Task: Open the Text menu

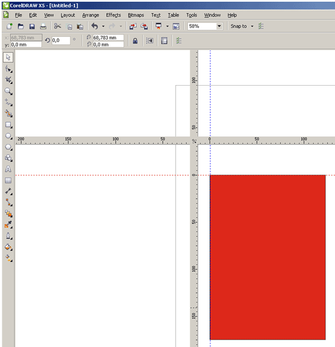Action: pyautogui.click(x=155, y=15)
